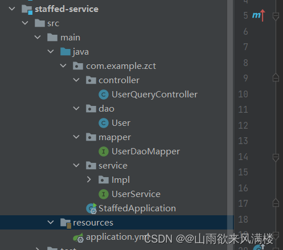Click the Maven gutter icon on line 5
The width and height of the screenshot is (283, 250).
pos(259,15)
